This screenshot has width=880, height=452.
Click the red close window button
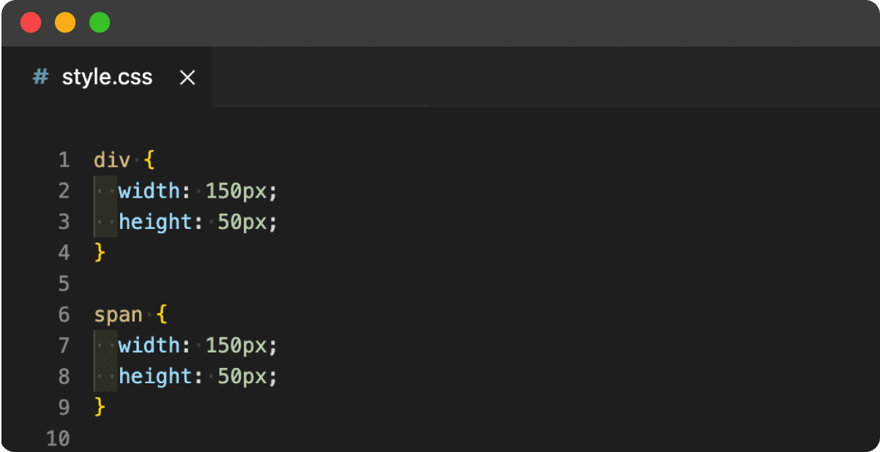pos(31,23)
